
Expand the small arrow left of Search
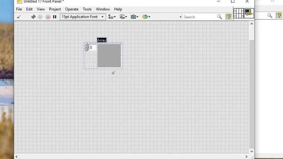point(180,17)
